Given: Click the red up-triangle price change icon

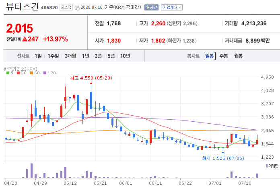Looking at the screenshot, I should click(25, 39).
